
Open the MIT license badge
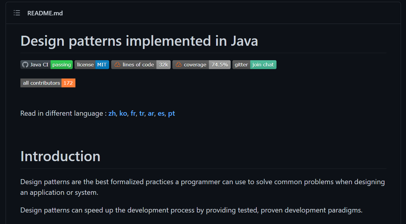(92, 65)
